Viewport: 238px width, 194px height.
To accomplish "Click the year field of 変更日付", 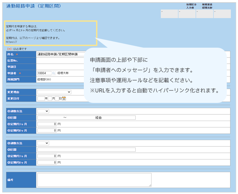I will pyautogui.click(x=41, y=98).
